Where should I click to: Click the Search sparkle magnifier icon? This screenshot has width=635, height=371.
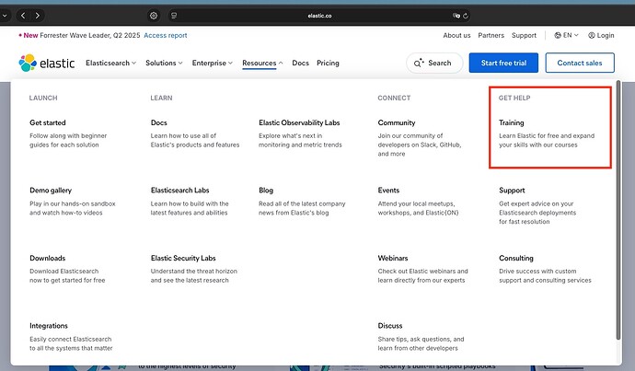419,63
